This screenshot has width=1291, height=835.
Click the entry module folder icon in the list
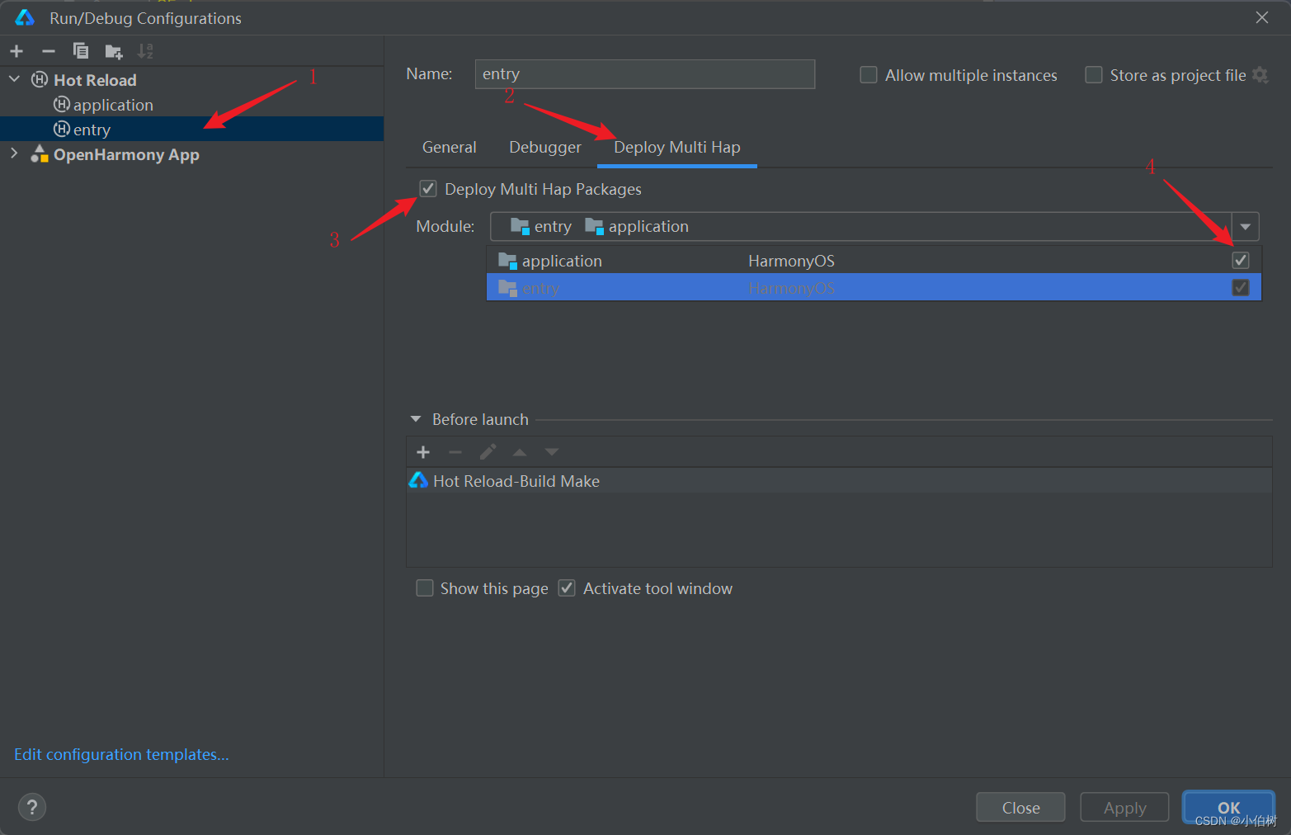pyautogui.click(x=507, y=288)
